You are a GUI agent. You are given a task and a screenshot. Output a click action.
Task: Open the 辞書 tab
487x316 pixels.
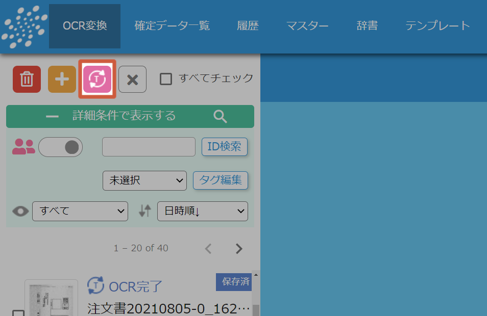367,26
